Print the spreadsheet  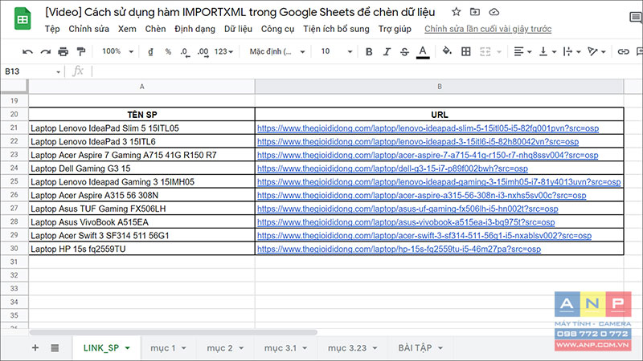[63, 51]
